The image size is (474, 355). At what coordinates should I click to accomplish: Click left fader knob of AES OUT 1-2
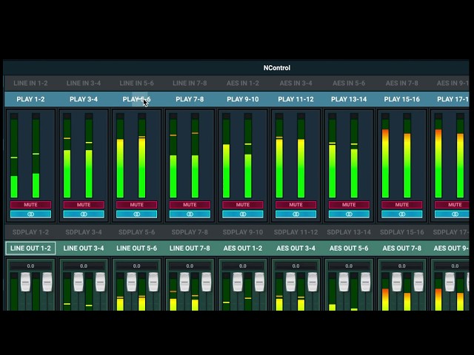coord(238,282)
